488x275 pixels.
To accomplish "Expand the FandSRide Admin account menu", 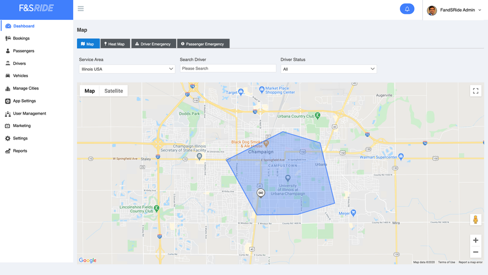I will pos(454,10).
